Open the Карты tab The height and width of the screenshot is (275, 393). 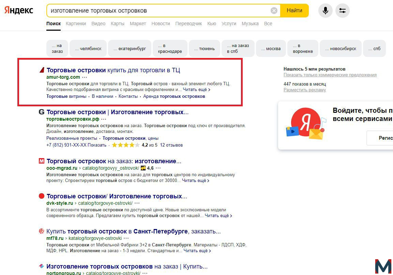pos(118,24)
